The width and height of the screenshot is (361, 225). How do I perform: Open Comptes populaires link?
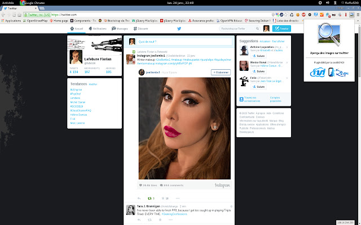click(276, 99)
